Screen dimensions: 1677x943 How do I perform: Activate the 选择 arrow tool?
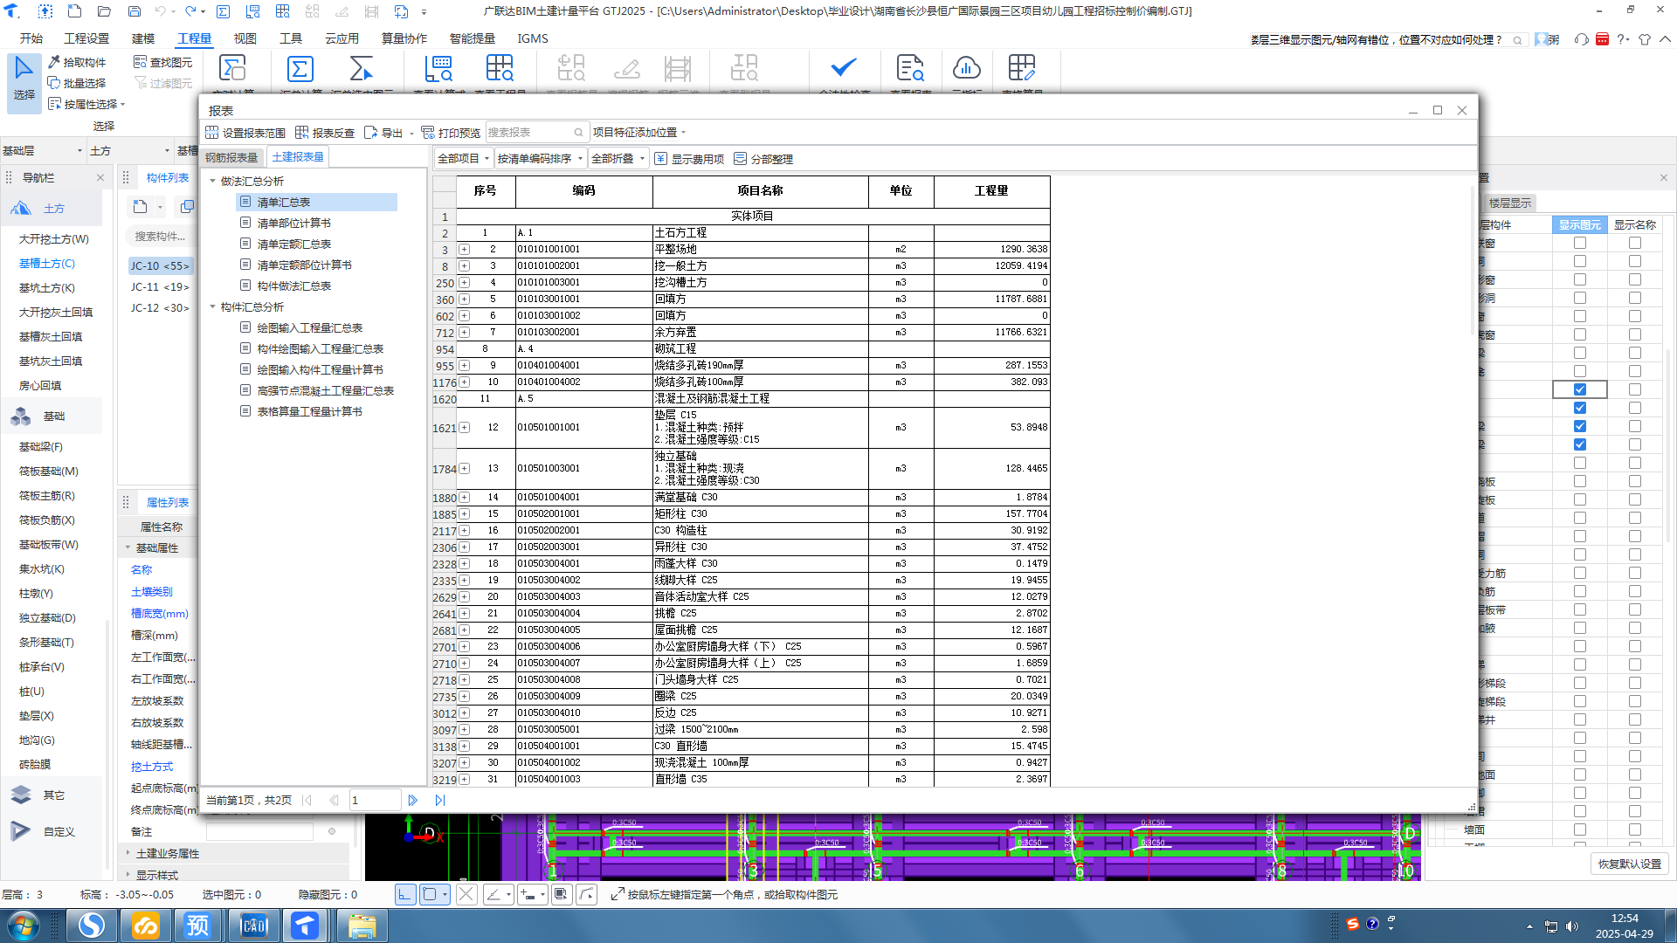coord(24,83)
